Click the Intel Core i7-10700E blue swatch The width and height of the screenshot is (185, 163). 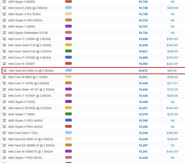coord(68,57)
